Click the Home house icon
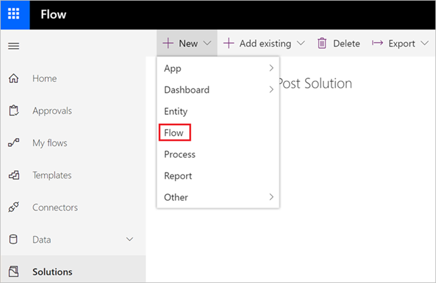Screen dimensions: 436x283 (x=14, y=78)
